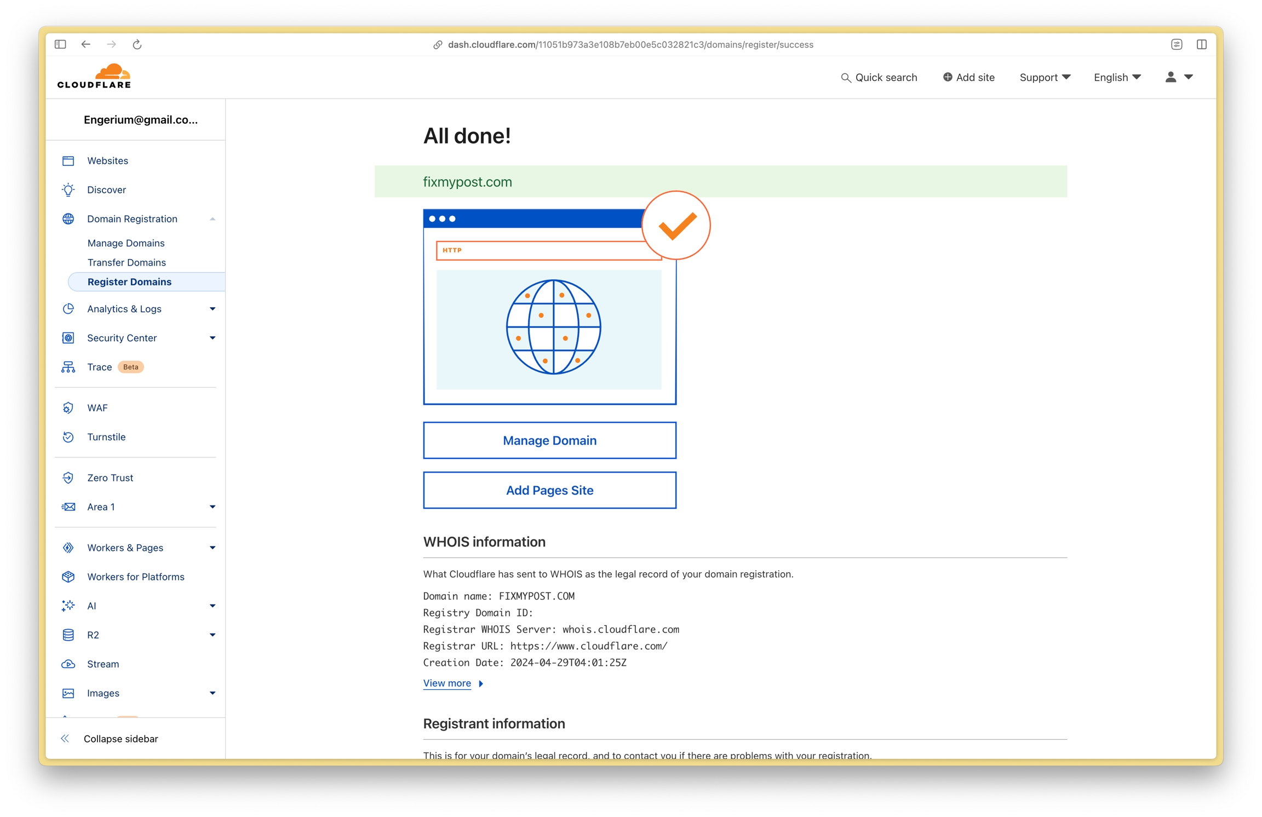Click the Manage Domain button
Image resolution: width=1262 pixels, height=817 pixels.
pyautogui.click(x=549, y=441)
